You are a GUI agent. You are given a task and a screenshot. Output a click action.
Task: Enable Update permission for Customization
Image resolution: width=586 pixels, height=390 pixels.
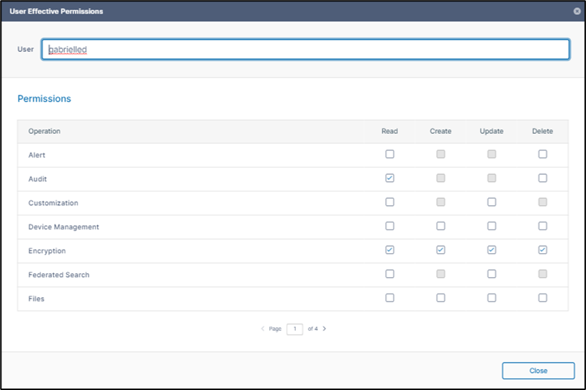pos(492,202)
